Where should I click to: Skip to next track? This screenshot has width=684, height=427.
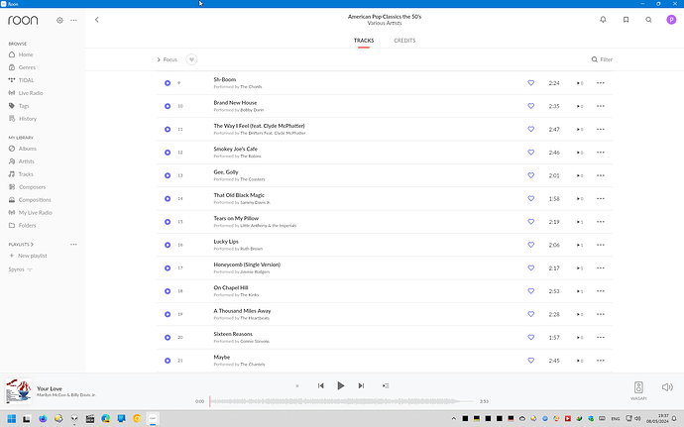(361, 385)
